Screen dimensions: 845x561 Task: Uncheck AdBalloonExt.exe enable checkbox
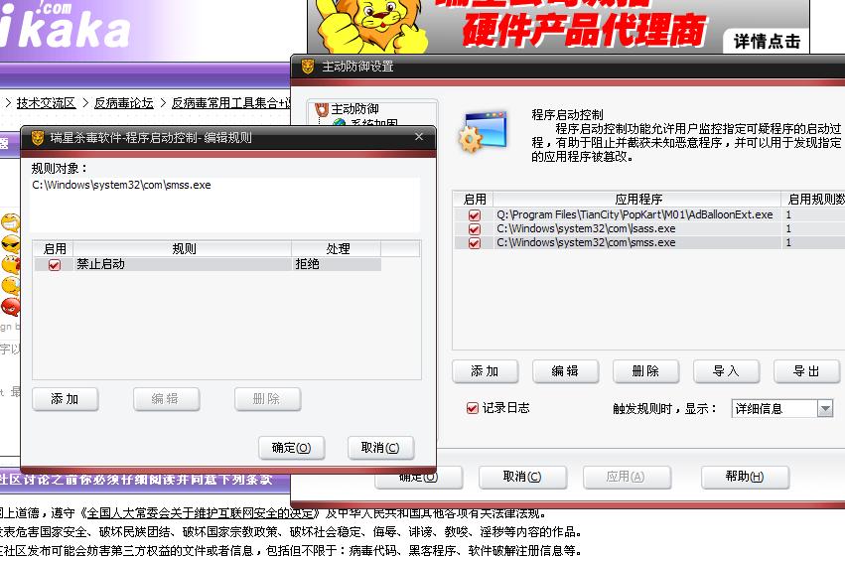pyautogui.click(x=475, y=215)
